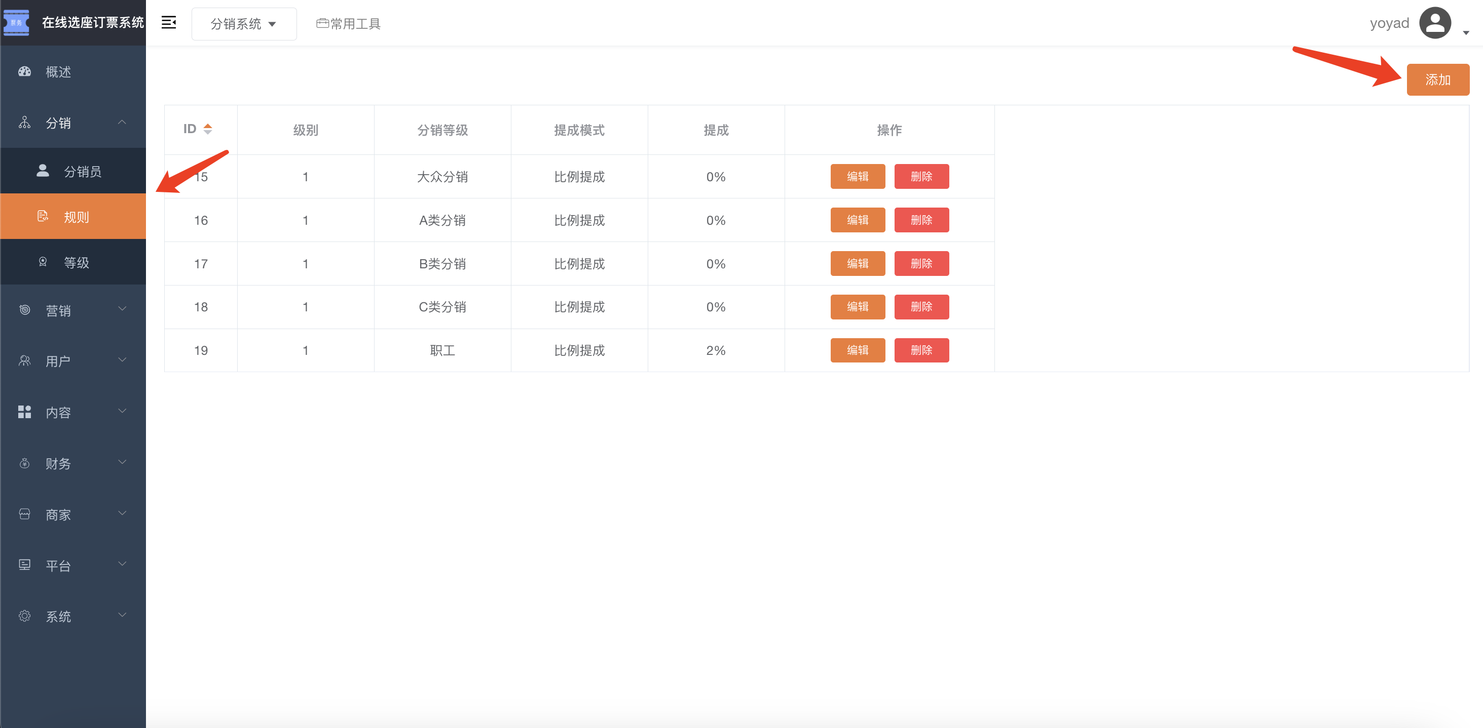Click the toolbox icon beside 常用工具
1483x728 pixels.
(x=322, y=24)
